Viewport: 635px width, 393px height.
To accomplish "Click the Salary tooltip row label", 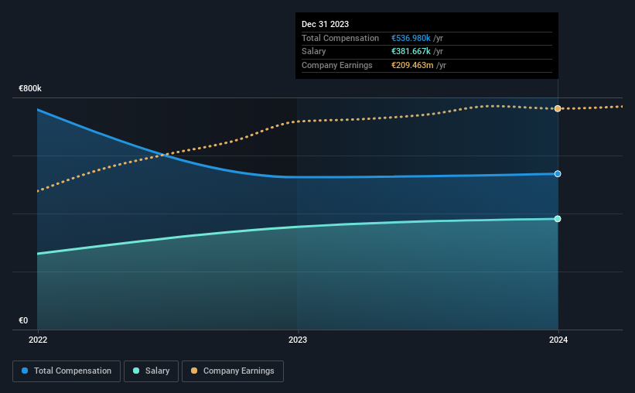I will point(313,52).
